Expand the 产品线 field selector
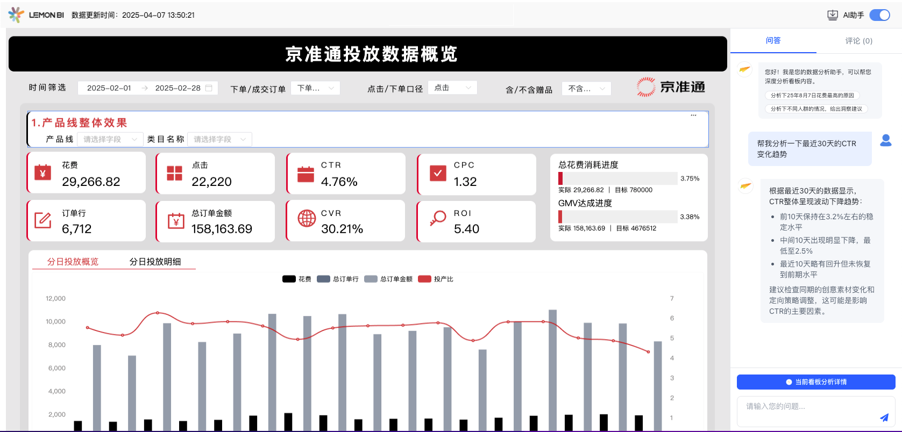Screen dimensions: 902x432 tap(110, 139)
